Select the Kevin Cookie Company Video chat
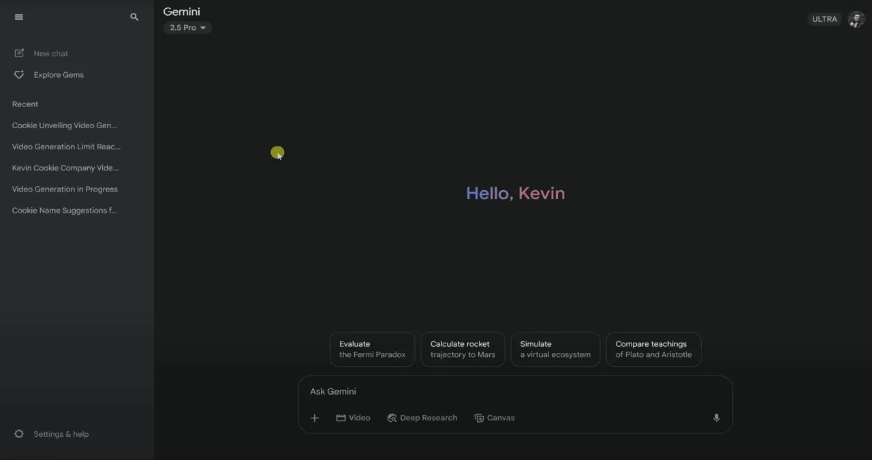 click(x=65, y=168)
